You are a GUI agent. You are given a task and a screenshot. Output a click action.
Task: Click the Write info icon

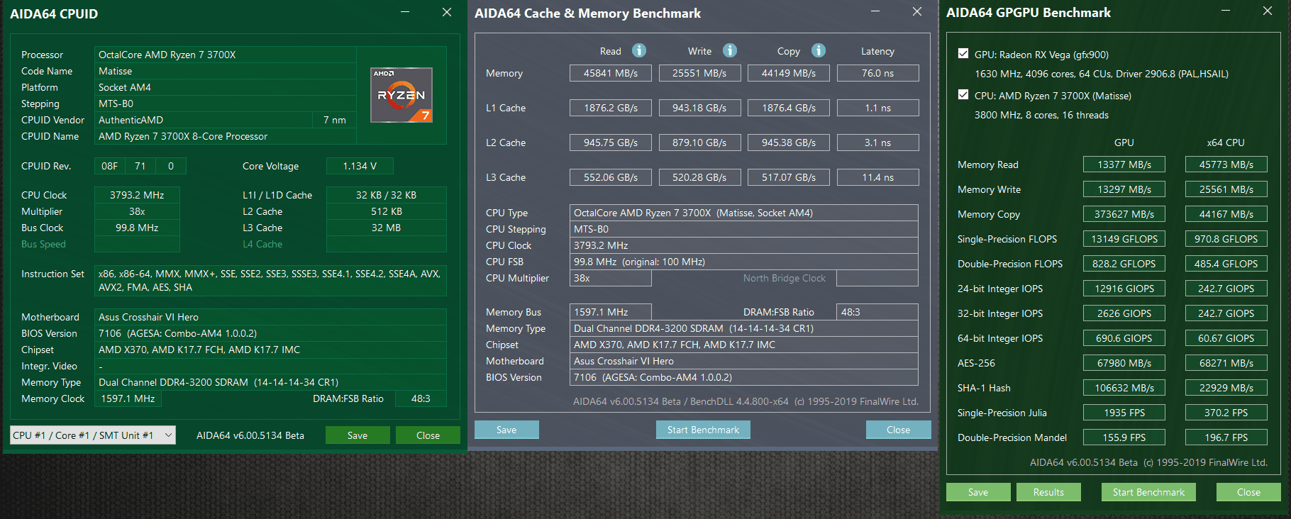(x=730, y=50)
